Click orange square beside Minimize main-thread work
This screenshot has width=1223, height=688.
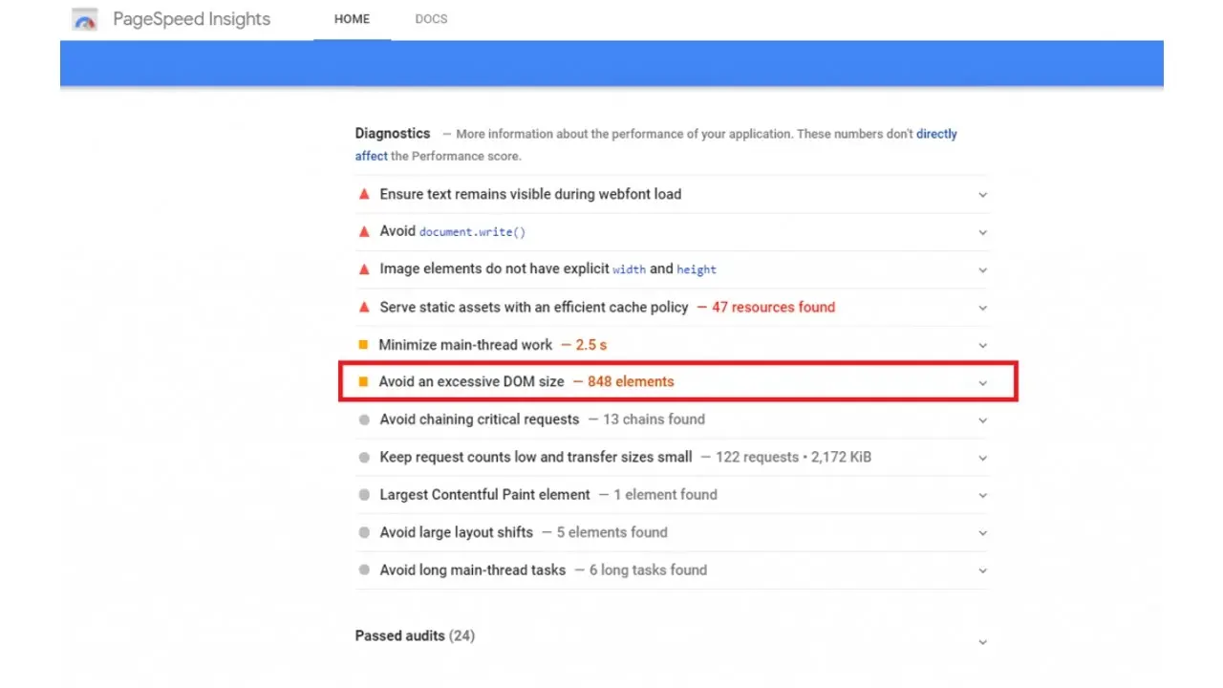click(363, 345)
